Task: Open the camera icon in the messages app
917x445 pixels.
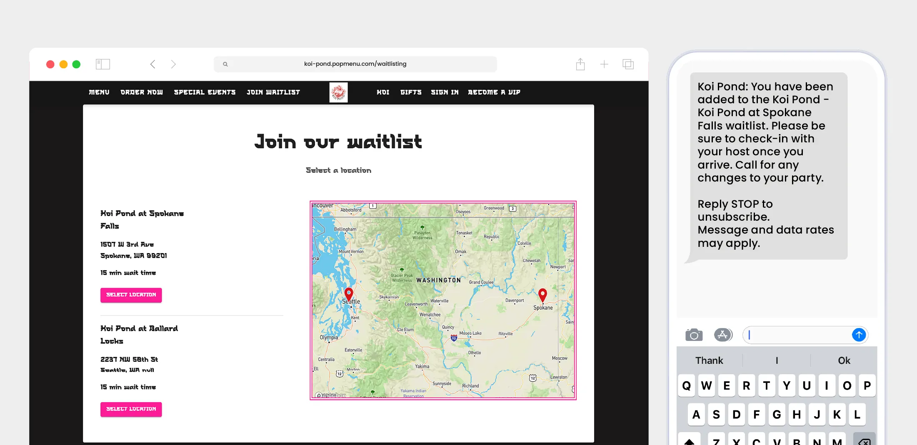Action: tap(694, 335)
